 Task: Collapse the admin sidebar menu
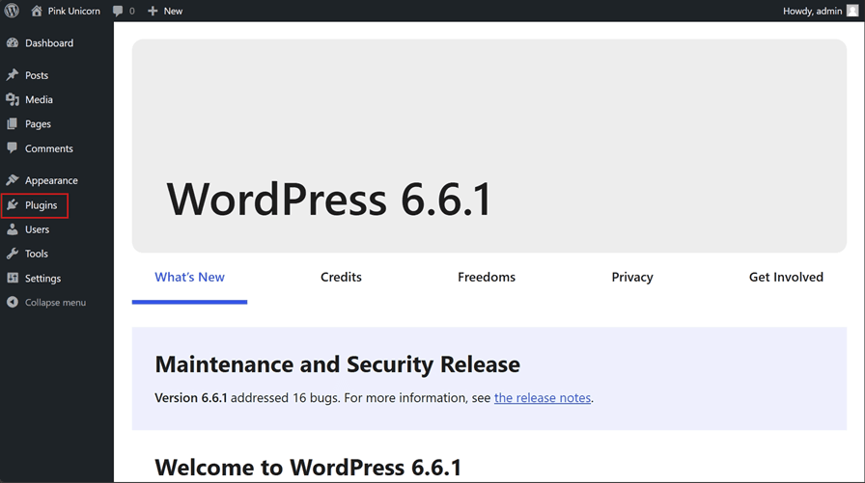click(55, 303)
